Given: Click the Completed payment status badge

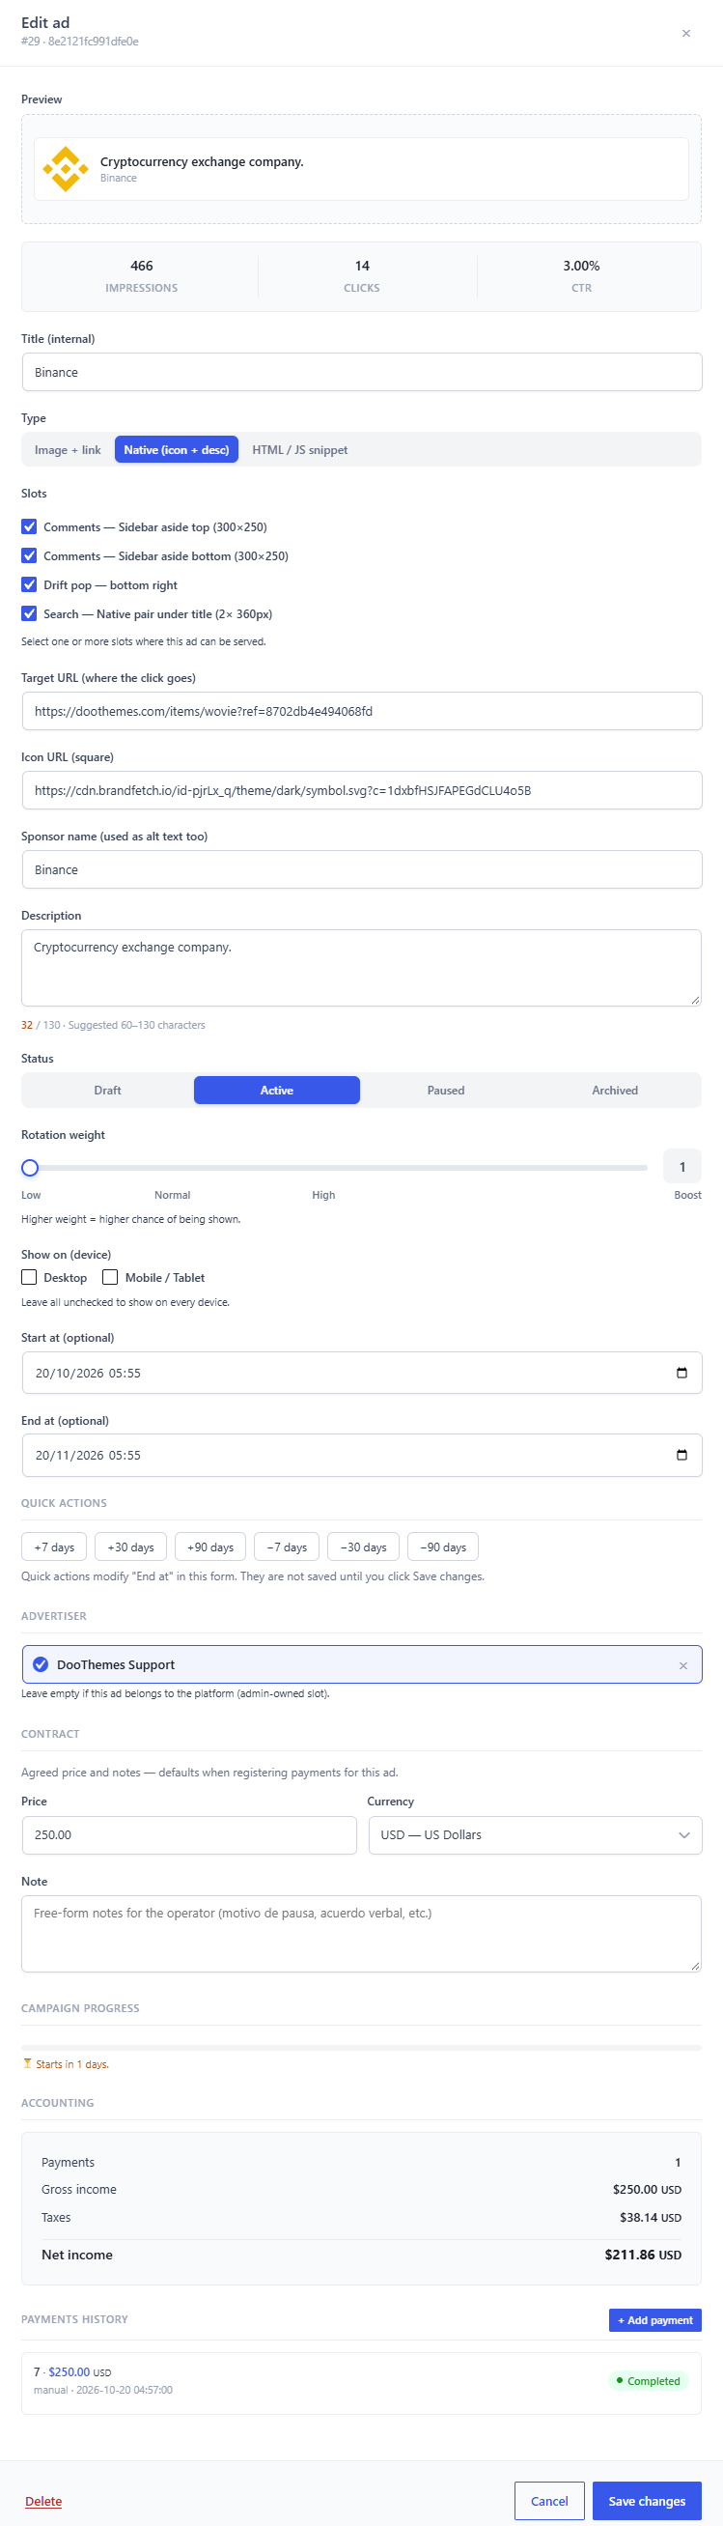Looking at the screenshot, I should click(x=648, y=2380).
